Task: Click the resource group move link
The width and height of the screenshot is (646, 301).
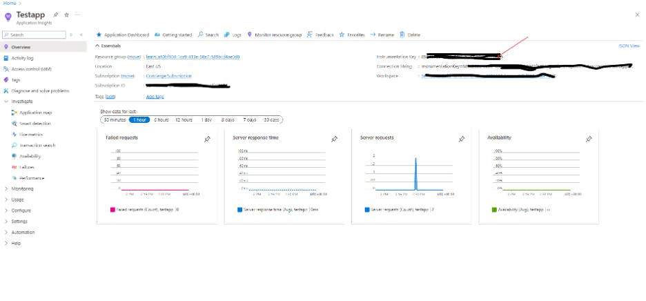Action: [x=135, y=57]
